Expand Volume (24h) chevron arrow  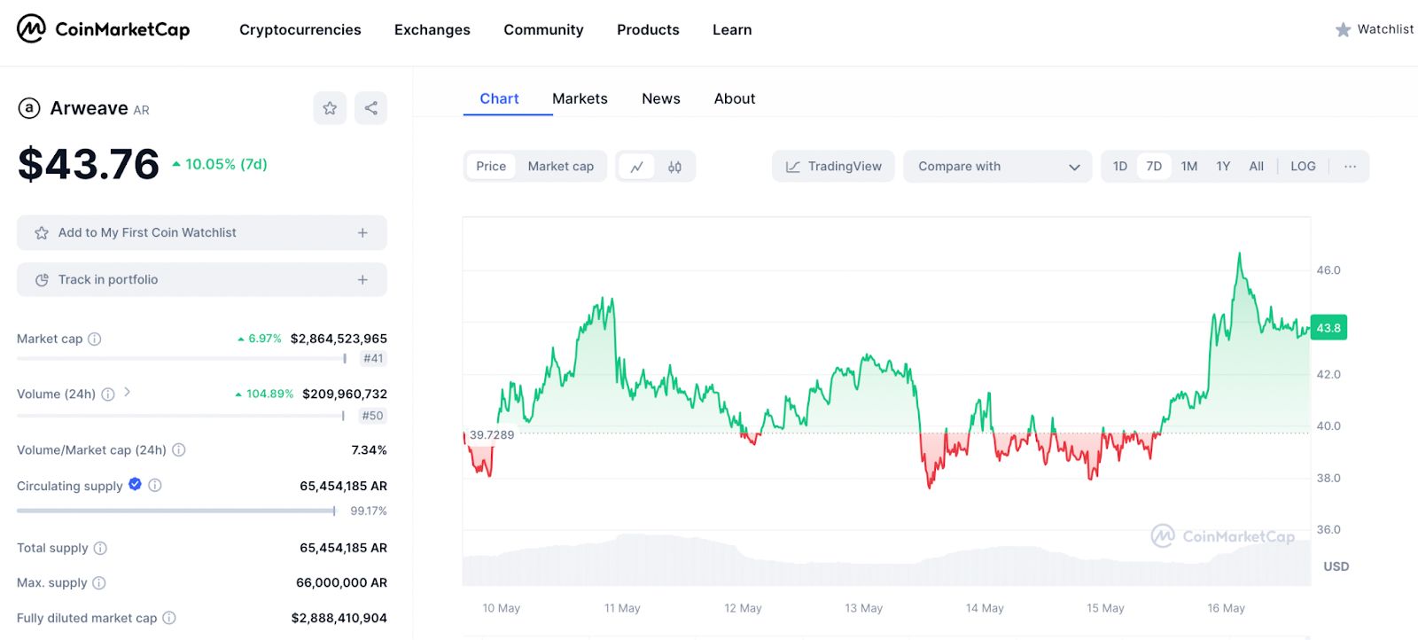pos(127,392)
